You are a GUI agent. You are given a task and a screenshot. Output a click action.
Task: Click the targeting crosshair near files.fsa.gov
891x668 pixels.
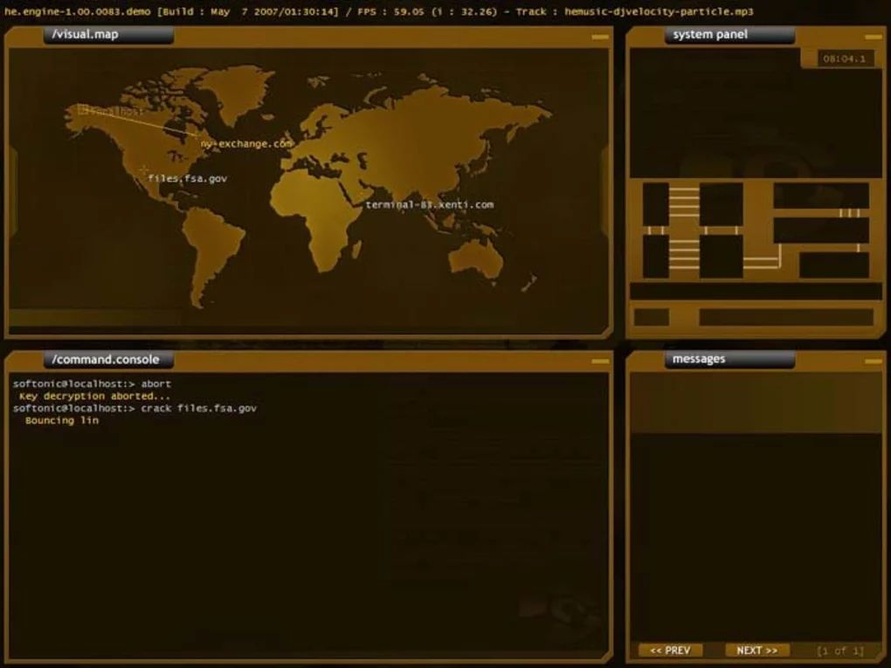click(143, 169)
